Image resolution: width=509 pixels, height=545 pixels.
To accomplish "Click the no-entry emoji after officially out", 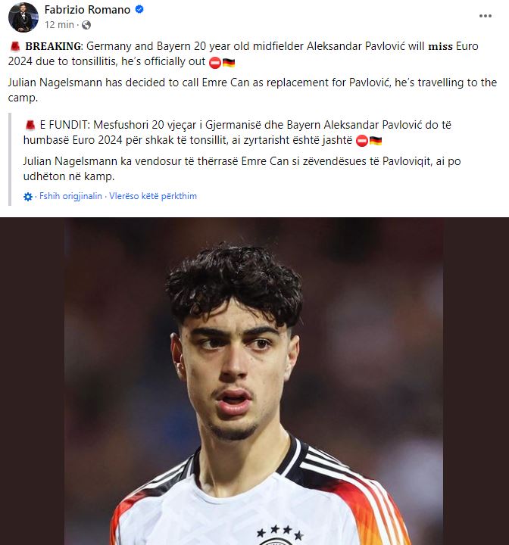I will (x=215, y=63).
